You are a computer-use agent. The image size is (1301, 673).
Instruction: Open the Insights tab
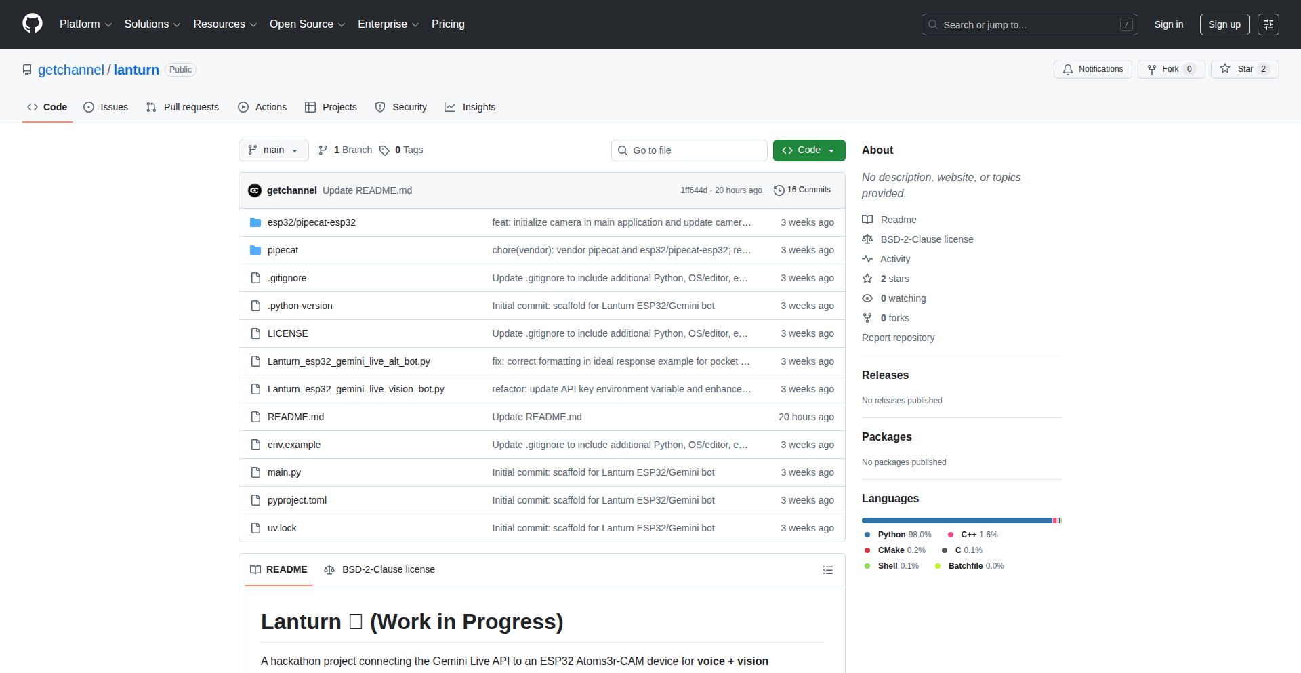470,107
